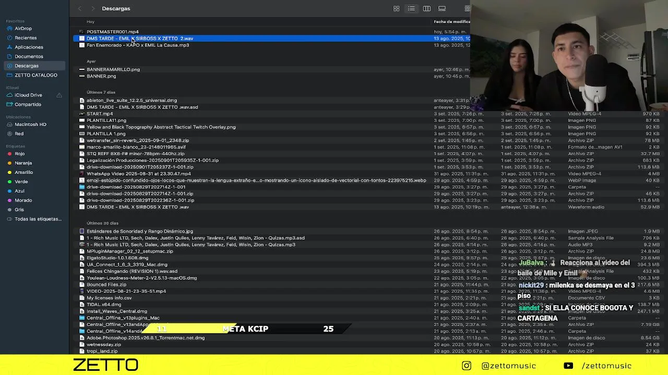
Task: Select My licenses info.csv
Action: coord(109,298)
